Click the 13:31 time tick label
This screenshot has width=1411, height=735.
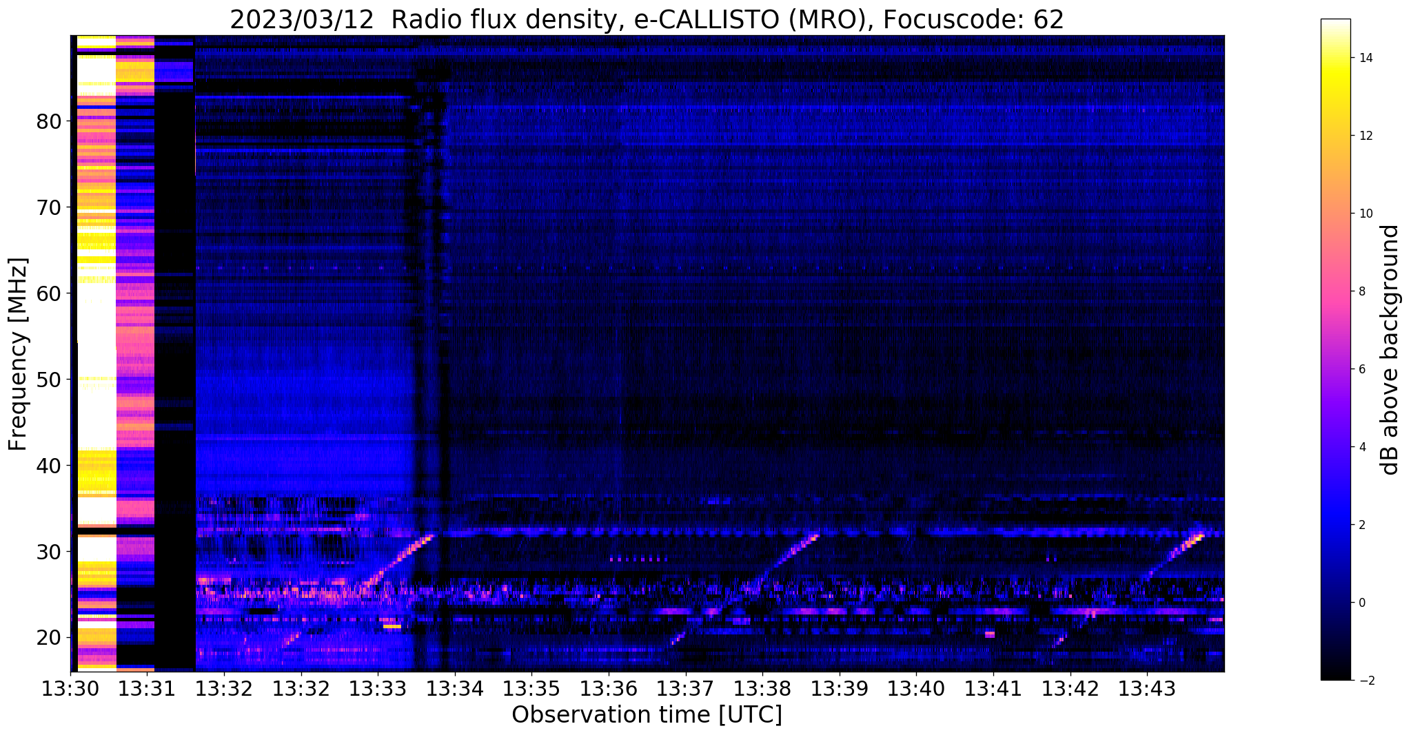(x=148, y=688)
